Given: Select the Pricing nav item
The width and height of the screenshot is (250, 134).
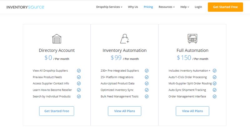Looking at the screenshot, I should point(148,7).
